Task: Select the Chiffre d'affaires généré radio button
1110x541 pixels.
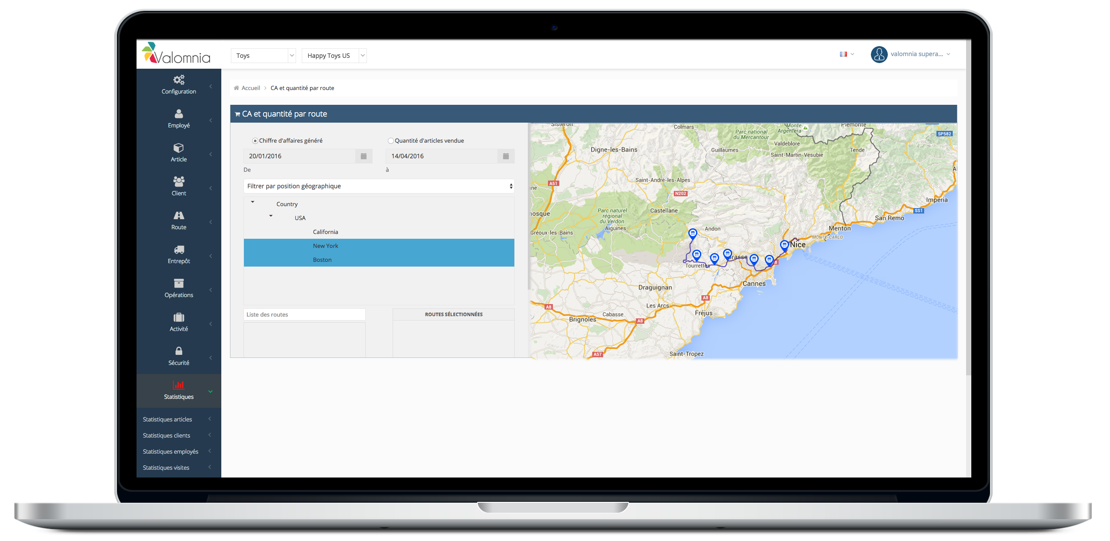Action: 256,141
